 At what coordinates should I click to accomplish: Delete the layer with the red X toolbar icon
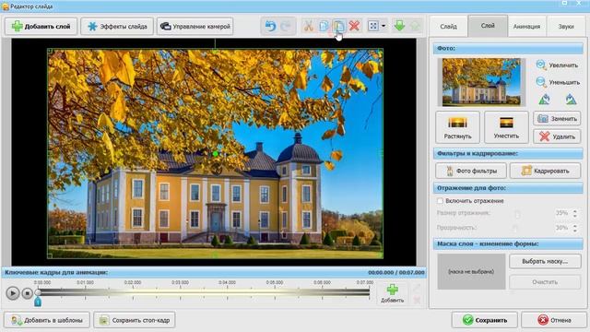point(354,26)
